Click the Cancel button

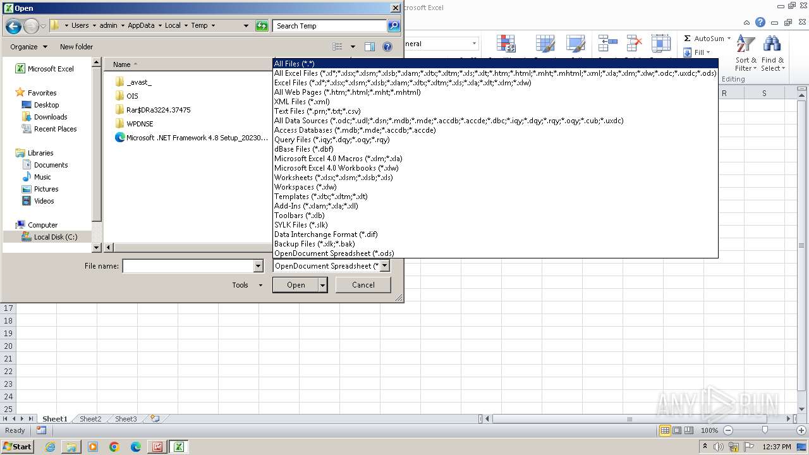tap(363, 285)
